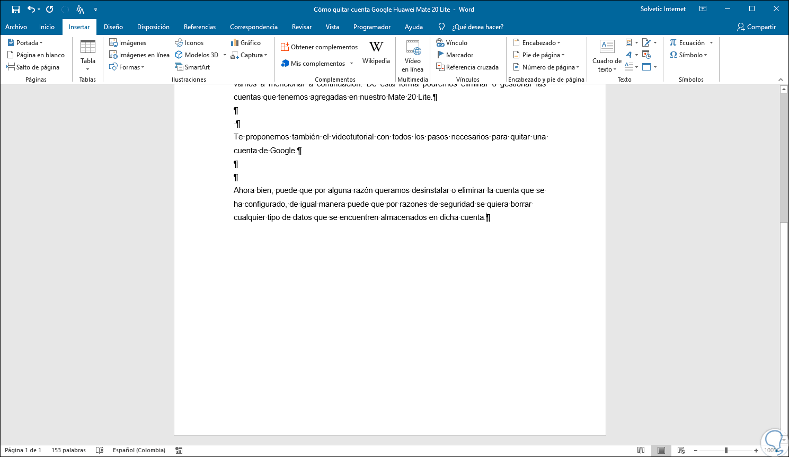Viewport: 789px width, 457px height.
Task: Insert a hyperlink using Vínculo
Action: tap(452, 43)
